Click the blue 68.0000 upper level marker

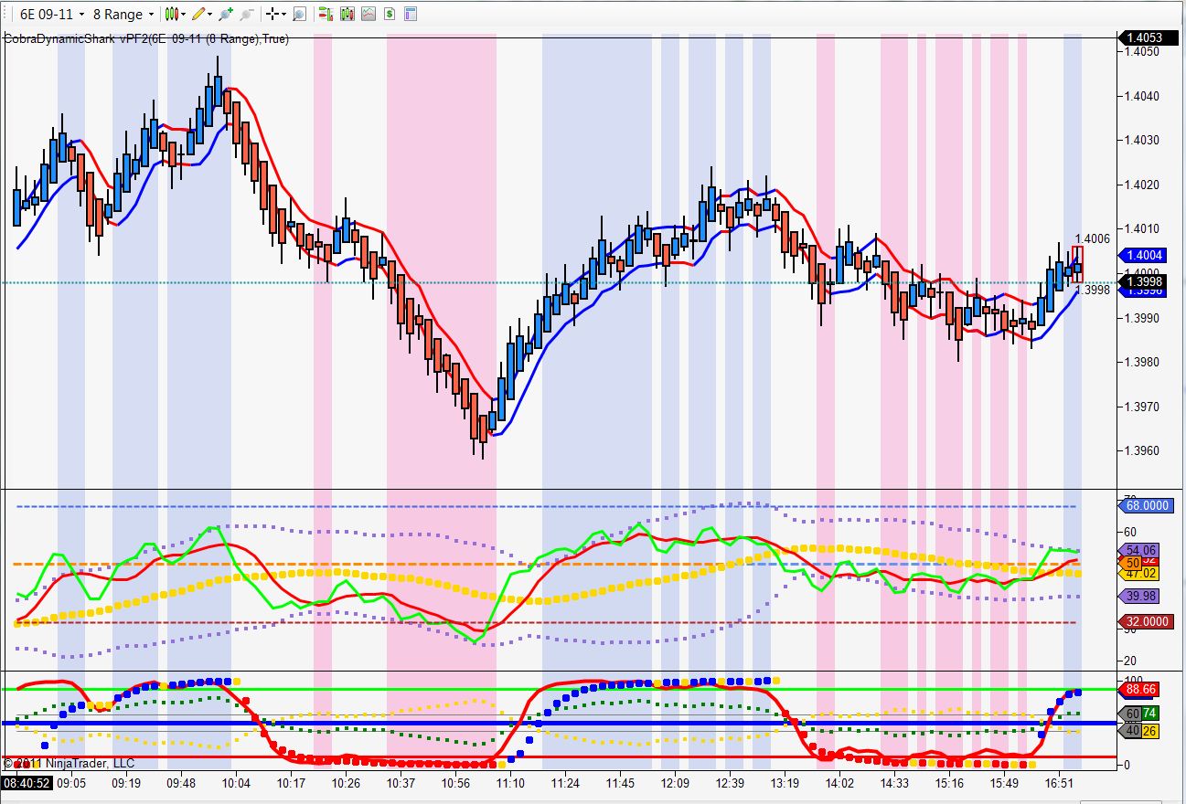click(x=1145, y=505)
